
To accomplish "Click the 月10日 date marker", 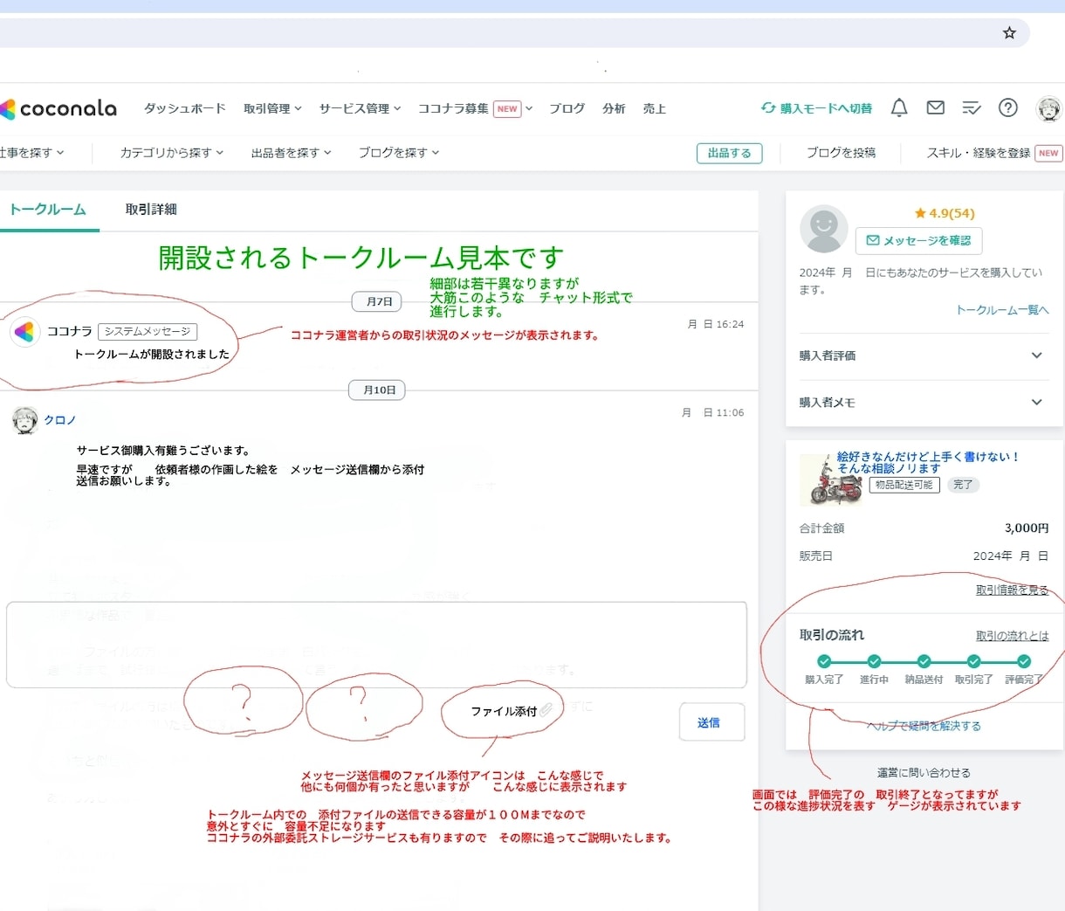I will pyautogui.click(x=377, y=390).
